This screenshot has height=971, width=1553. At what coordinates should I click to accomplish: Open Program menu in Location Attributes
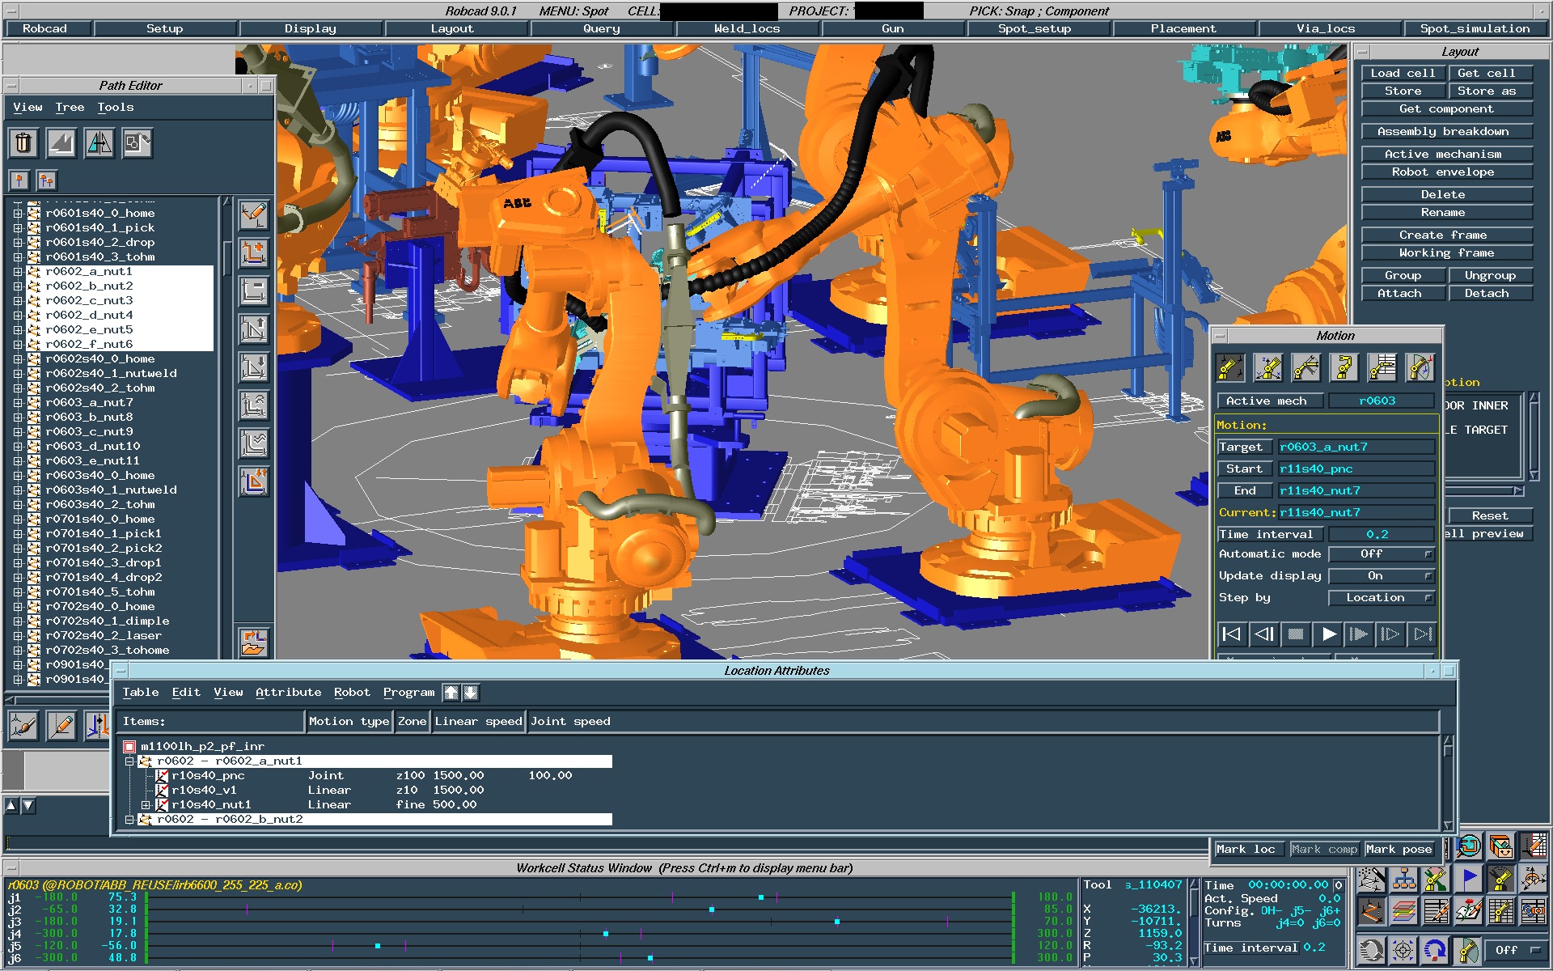click(408, 693)
